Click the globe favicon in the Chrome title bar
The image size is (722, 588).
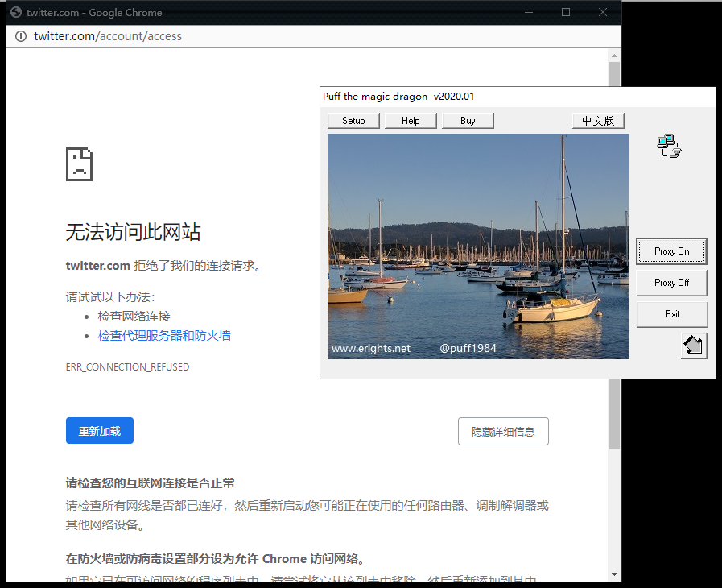16,12
